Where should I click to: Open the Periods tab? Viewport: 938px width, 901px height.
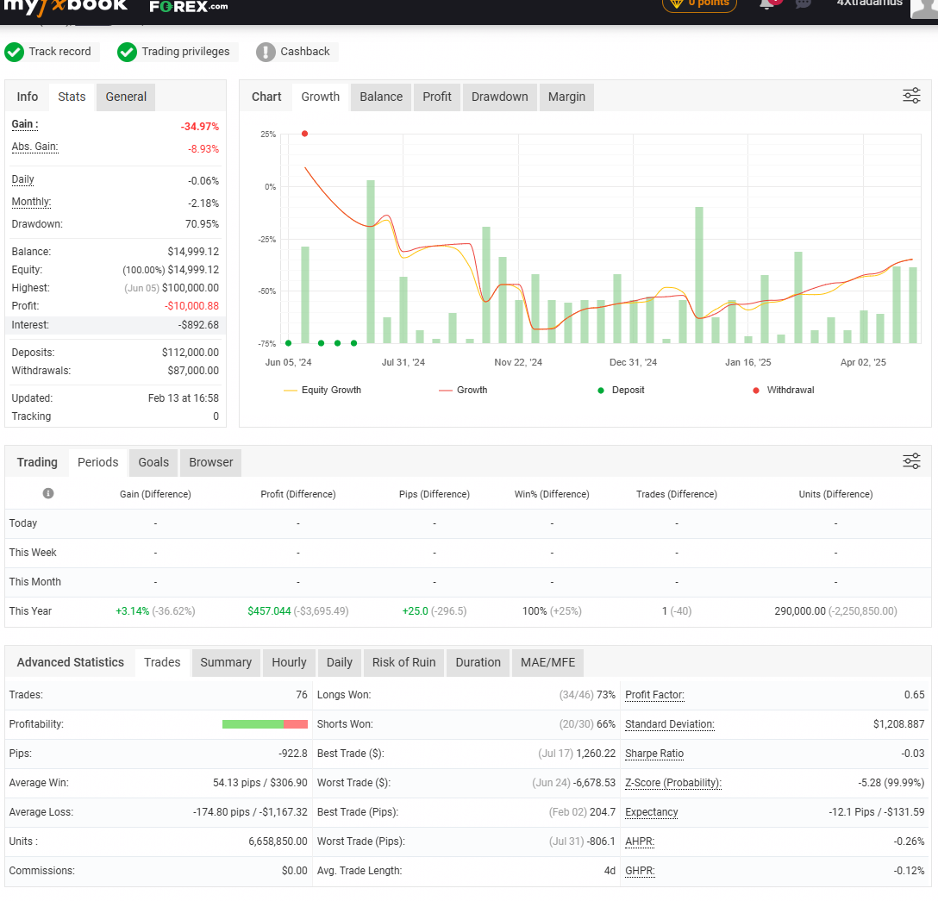[x=98, y=462]
